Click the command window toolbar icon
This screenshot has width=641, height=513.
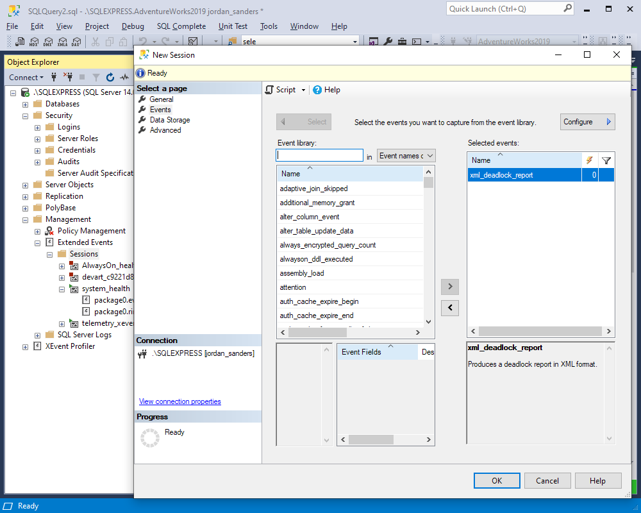tap(417, 41)
